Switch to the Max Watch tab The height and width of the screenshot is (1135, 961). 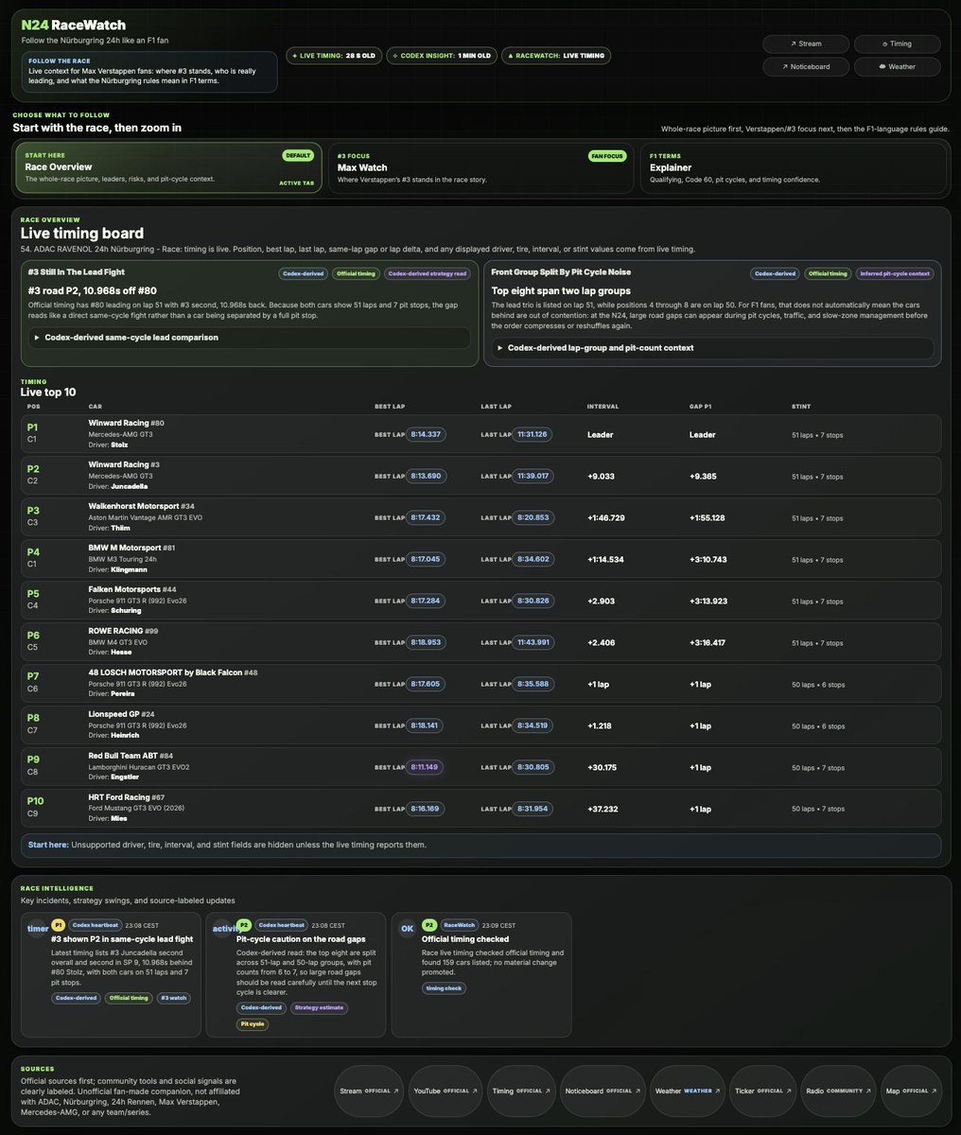[480, 167]
